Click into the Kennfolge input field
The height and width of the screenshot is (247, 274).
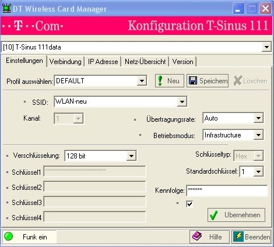pos(227,190)
